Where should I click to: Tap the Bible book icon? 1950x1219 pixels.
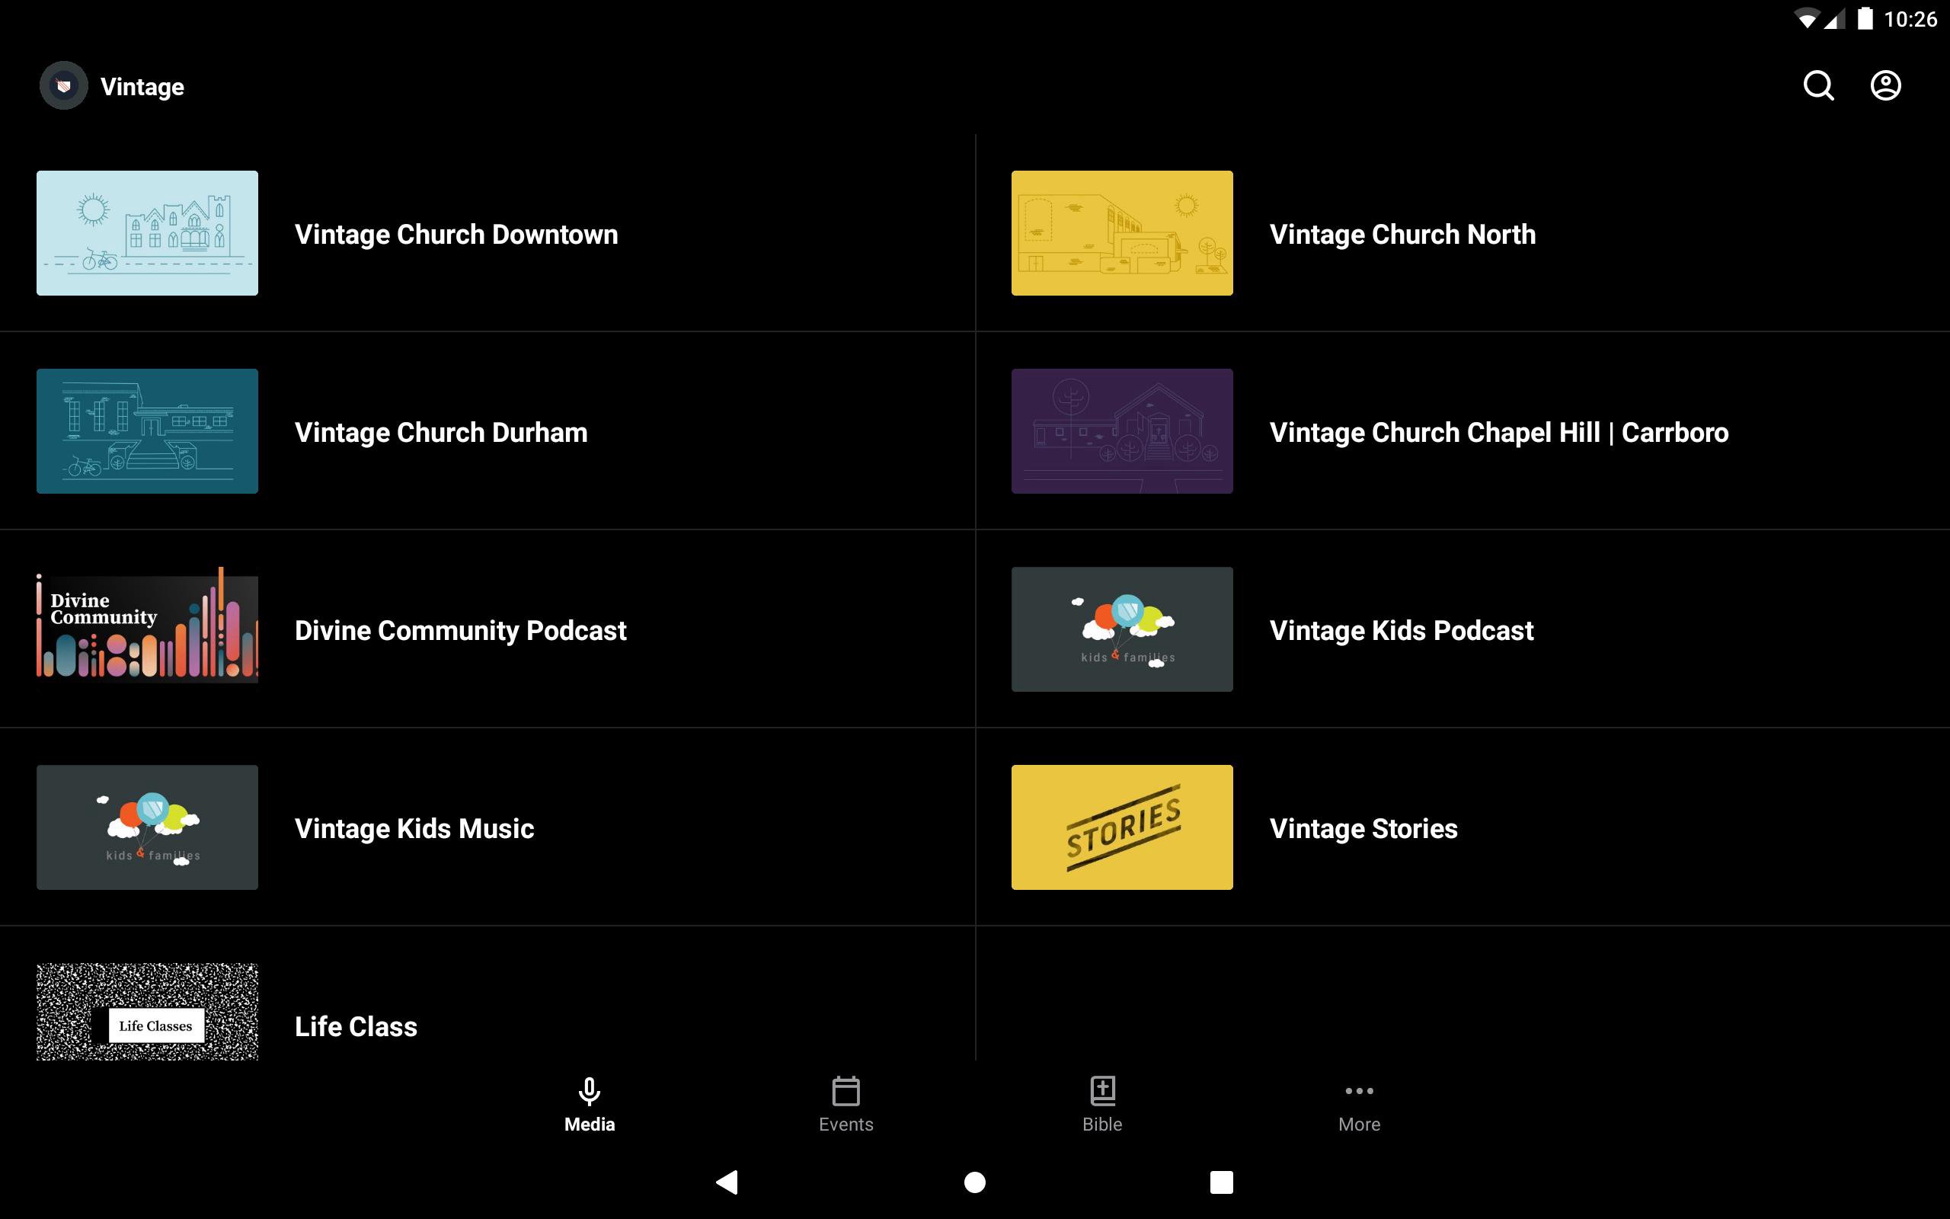(1101, 1091)
